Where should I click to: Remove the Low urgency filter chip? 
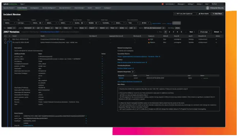click(x=42, y=28)
